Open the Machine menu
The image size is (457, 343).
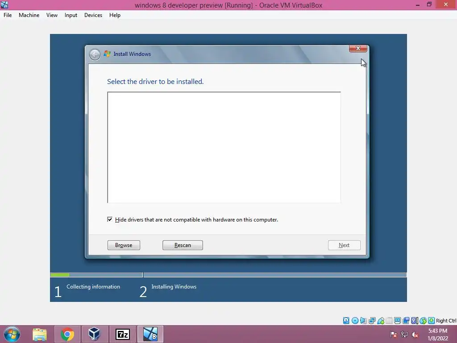(29, 15)
